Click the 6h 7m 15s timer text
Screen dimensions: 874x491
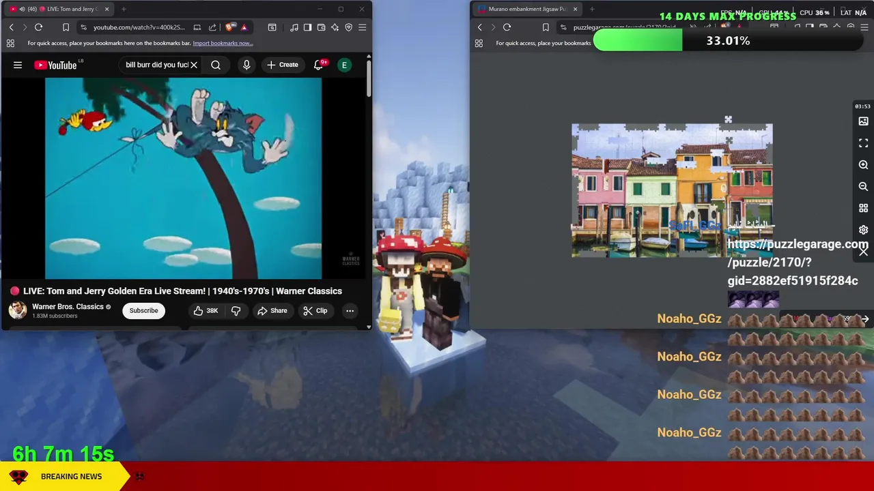click(63, 453)
